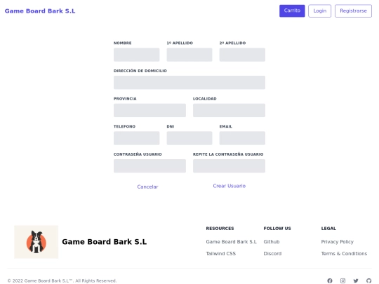Screen dimensions: 379x284
Task: Open the Instagram icon in footer
Action: click(x=343, y=280)
